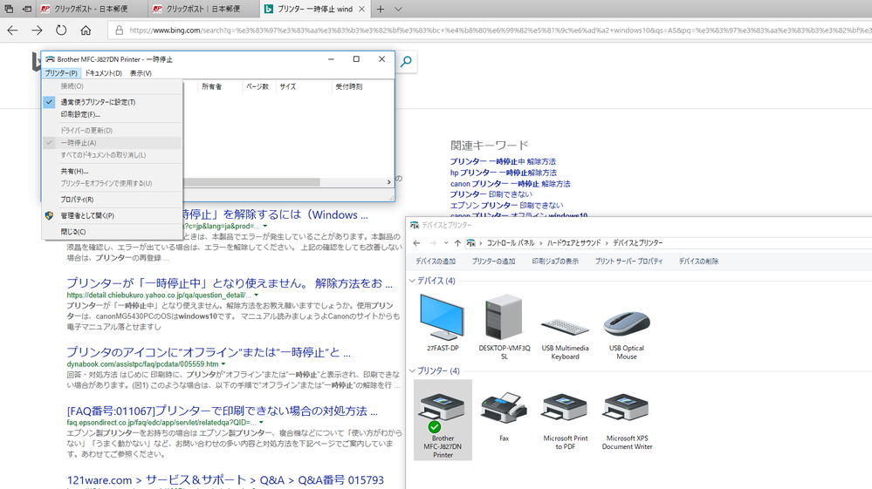
Task: Open result プリンターが「一時停止中」となり使えません
Action: 230,283
